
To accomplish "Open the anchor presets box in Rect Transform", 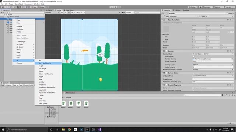I will [166, 29].
